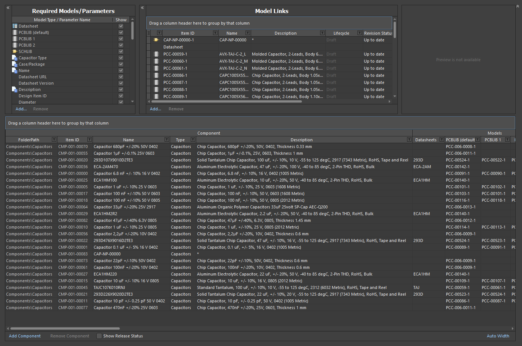Toggle Show checkbox for Datasheet URL
Viewport: 522px width, 346px height.
point(121,77)
